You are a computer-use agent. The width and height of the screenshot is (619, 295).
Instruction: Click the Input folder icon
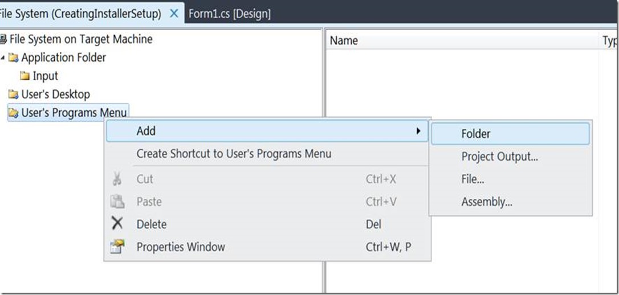[25, 76]
